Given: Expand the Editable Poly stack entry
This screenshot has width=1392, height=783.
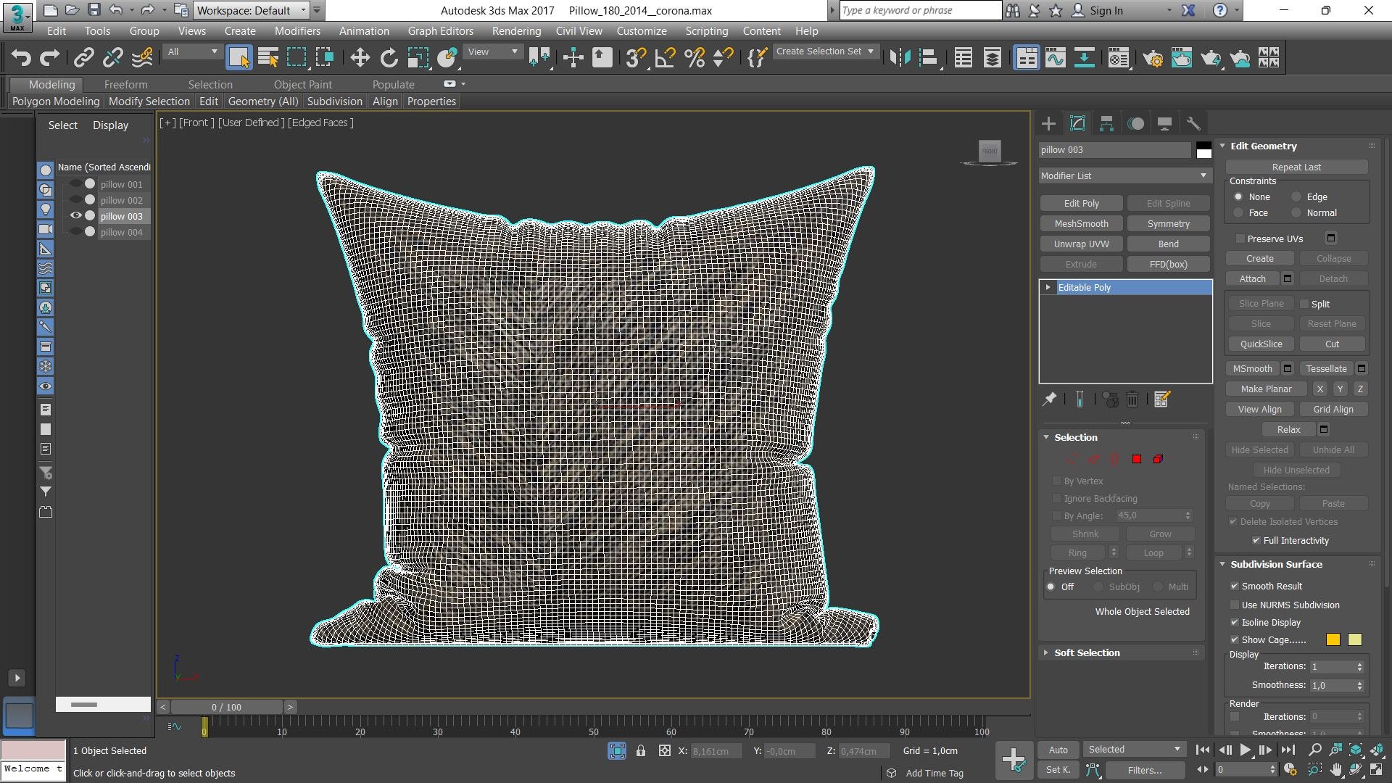Looking at the screenshot, I should (1048, 288).
